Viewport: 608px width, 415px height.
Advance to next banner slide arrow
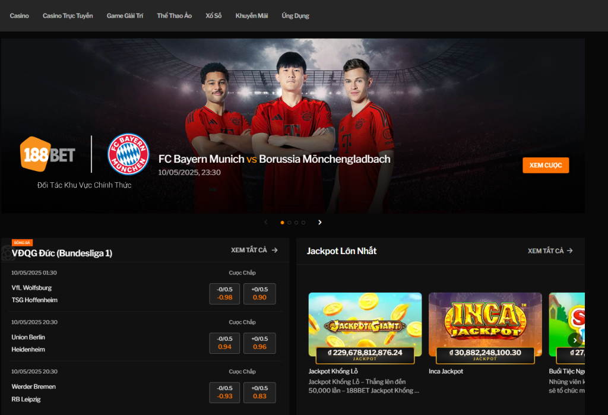[x=320, y=222]
